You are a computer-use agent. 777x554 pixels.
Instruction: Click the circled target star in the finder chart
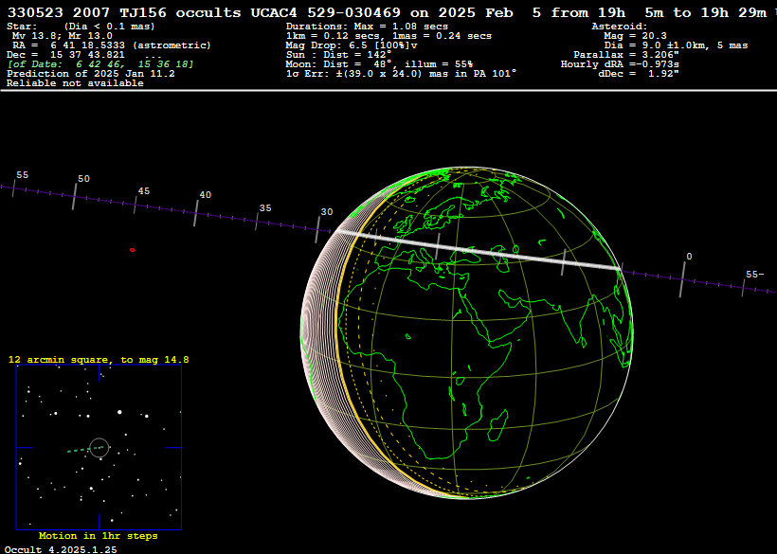click(x=99, y=448)
